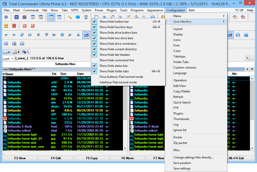257x172 pixels.
Task: Click the blue square target icon
Action: tap(16, 17)
